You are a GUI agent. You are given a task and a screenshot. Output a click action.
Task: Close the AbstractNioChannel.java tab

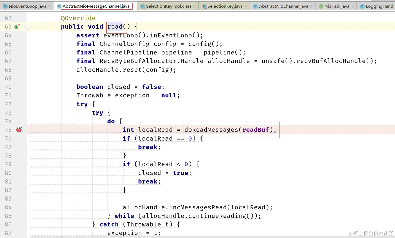coord(311,6)
